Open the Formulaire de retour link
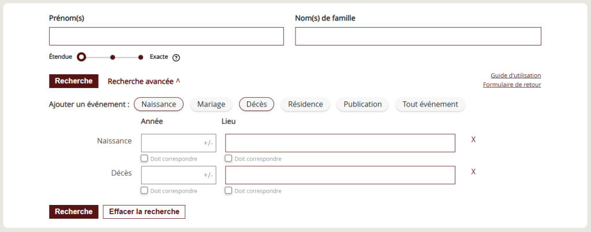 point(512,85)
